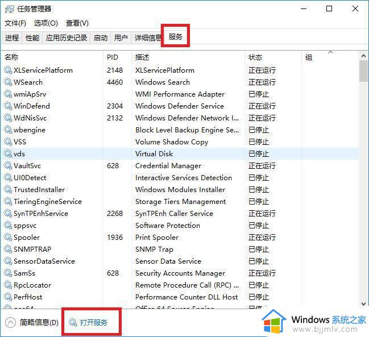Sort by the 描述 column header
The image size is (369, 337).
click(x=188, y=57)
